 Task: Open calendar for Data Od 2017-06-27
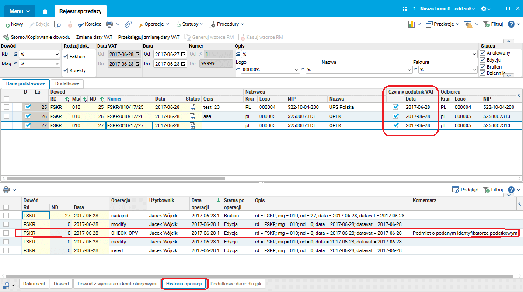pyautogui.click(x=184, y=54)
